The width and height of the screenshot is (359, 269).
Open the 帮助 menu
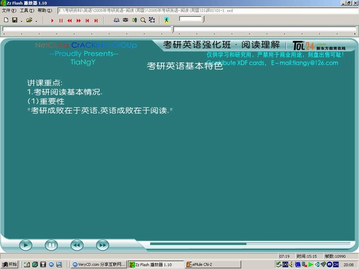coord(45,11)
